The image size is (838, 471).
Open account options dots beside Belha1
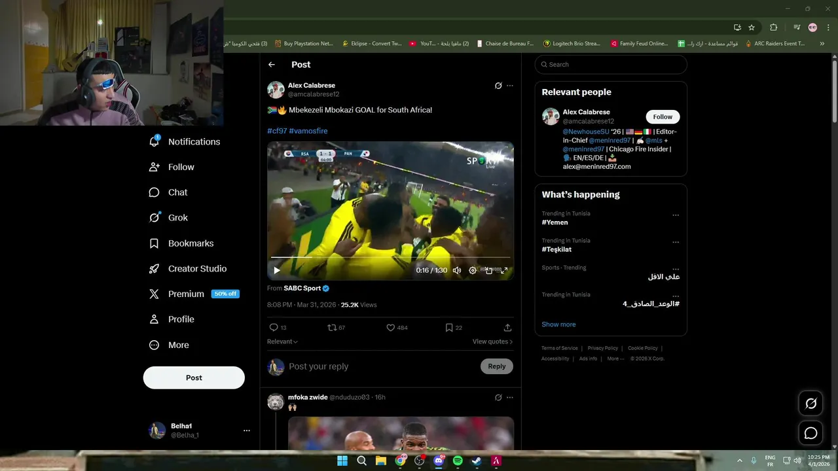point(247,430)
